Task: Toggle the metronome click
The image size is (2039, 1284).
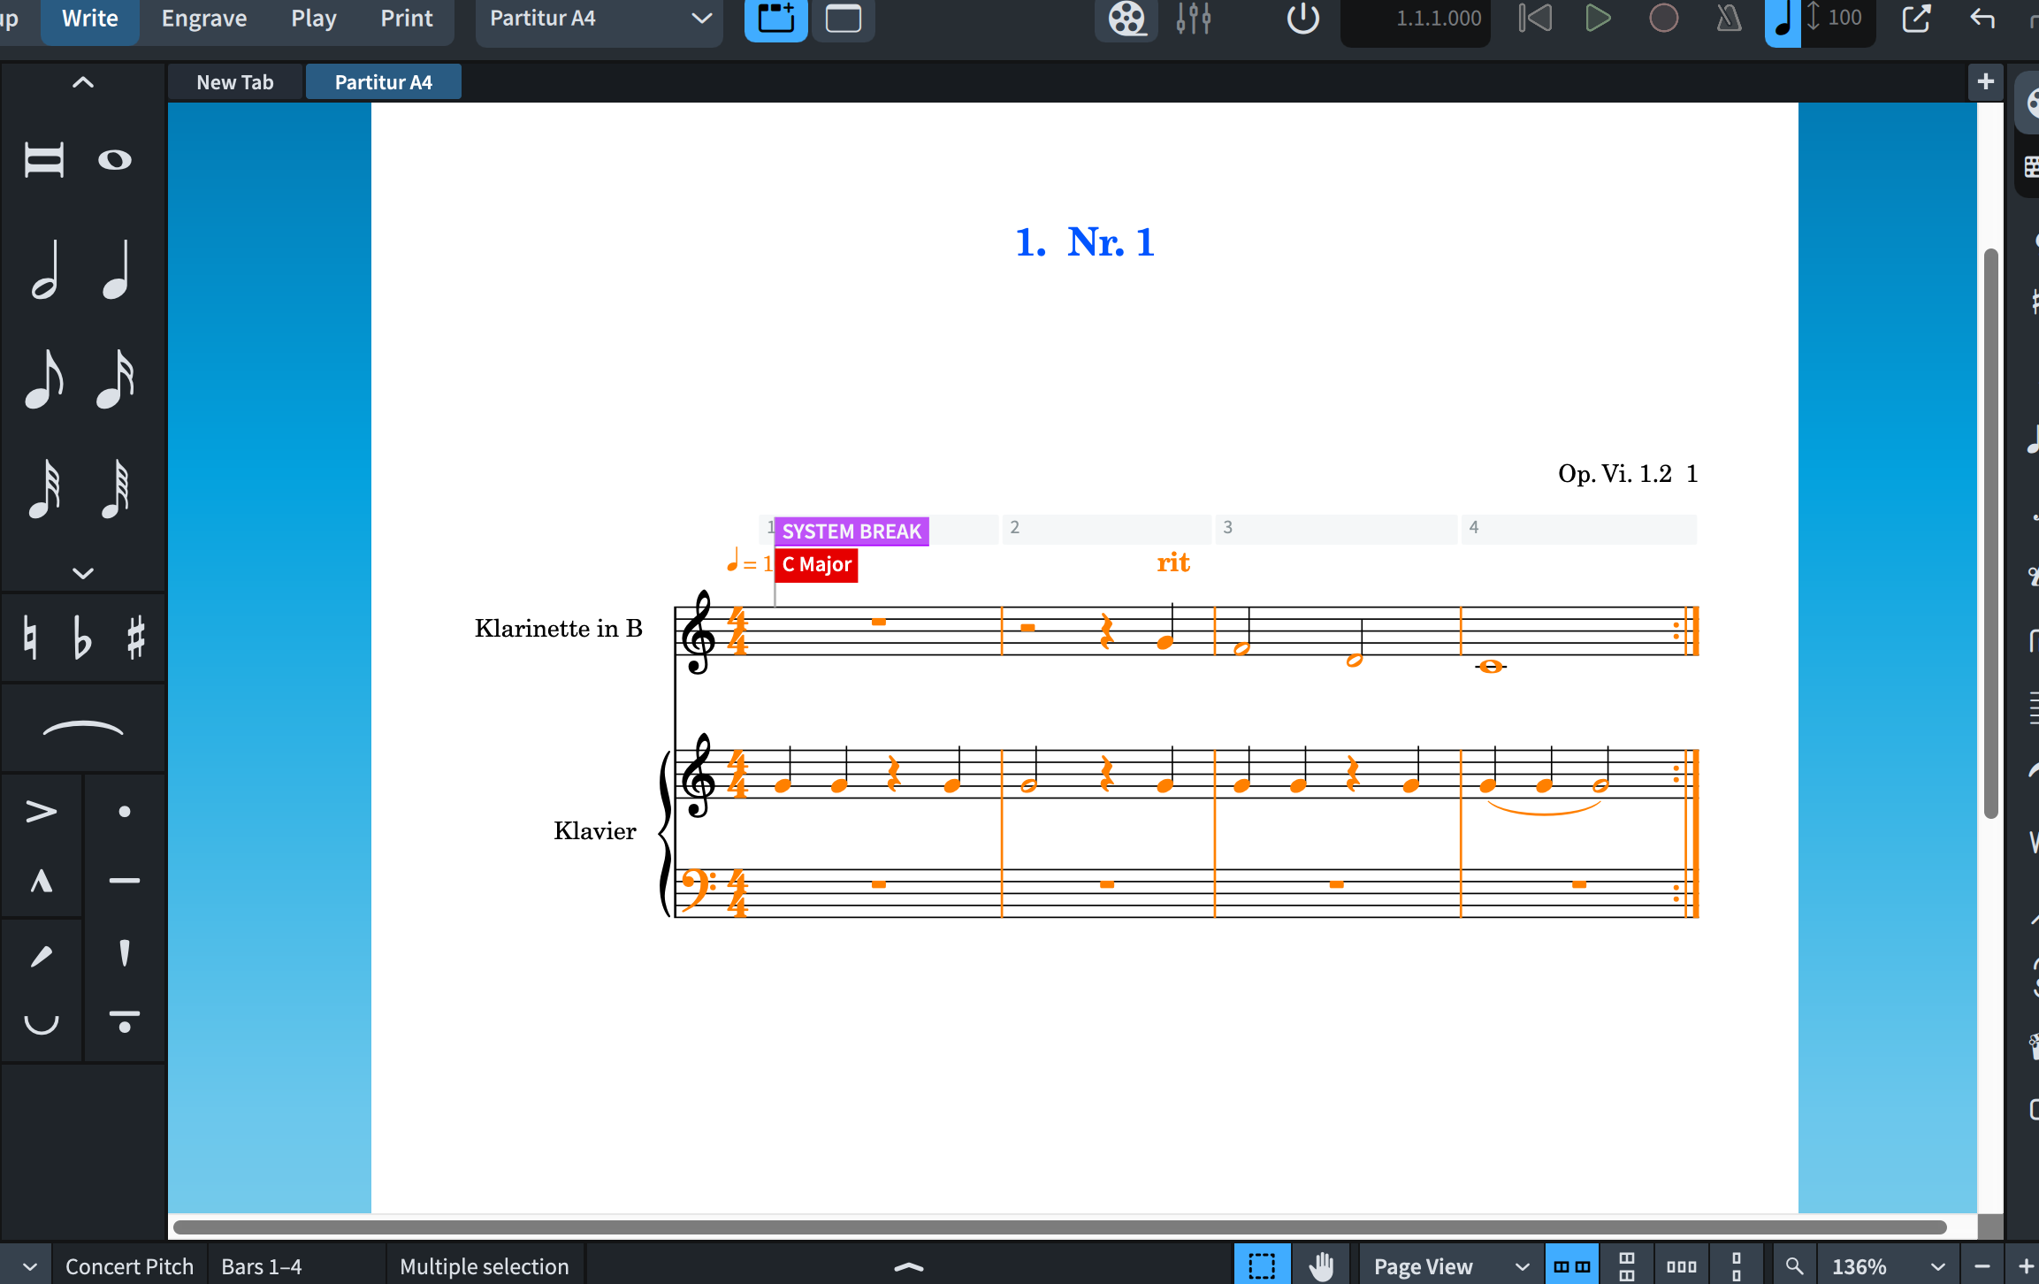Action: (x=1729, y=19)
